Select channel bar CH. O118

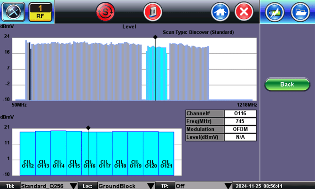click(120, 153)
